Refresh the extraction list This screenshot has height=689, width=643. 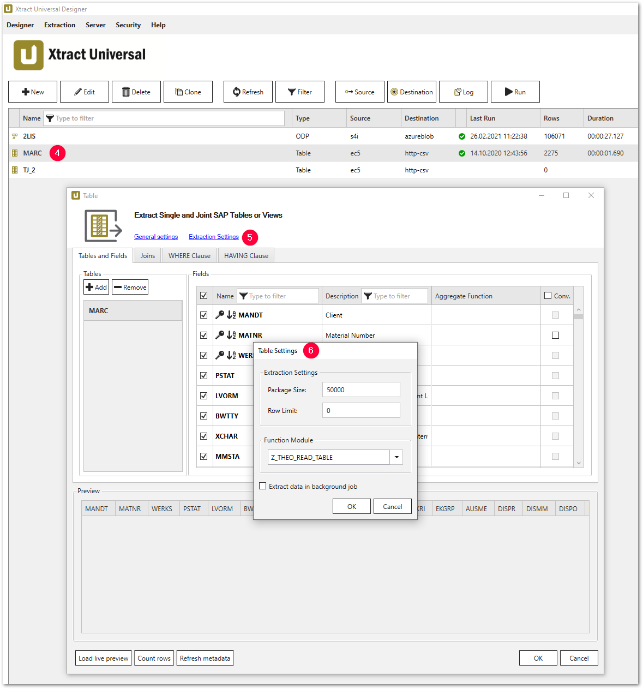pos(248,92)
